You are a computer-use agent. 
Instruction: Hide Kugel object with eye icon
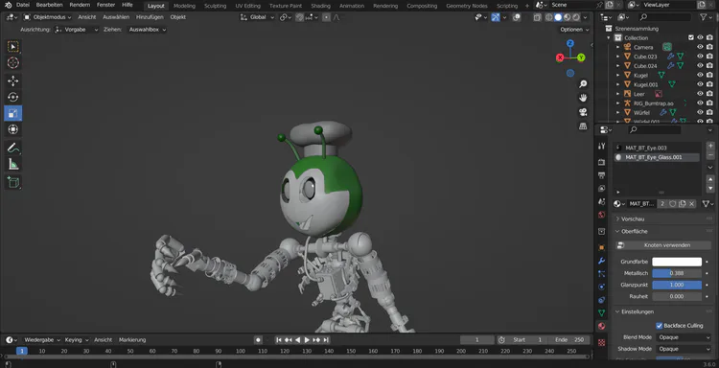tap(700, 75)
